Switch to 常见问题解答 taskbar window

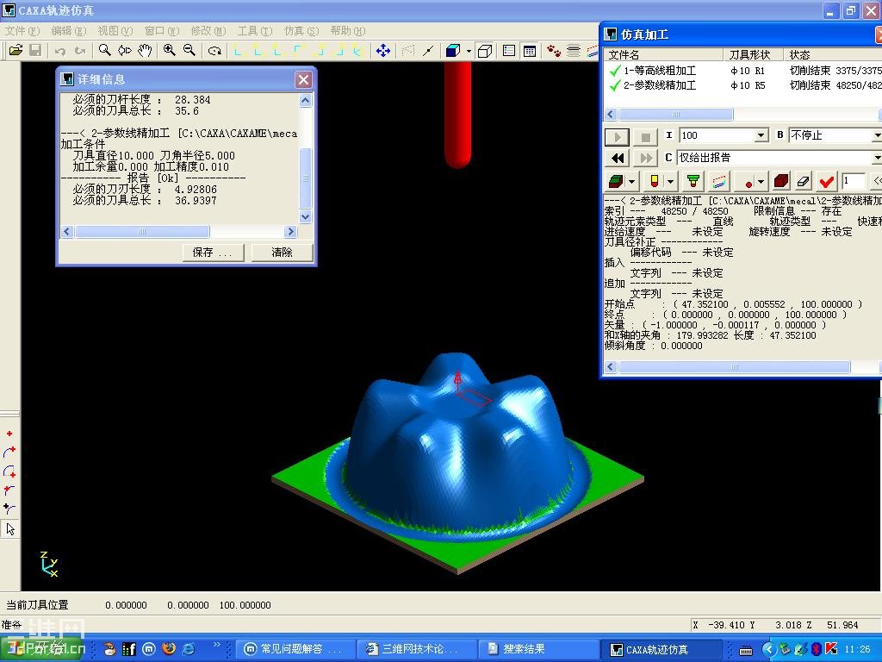296,649
